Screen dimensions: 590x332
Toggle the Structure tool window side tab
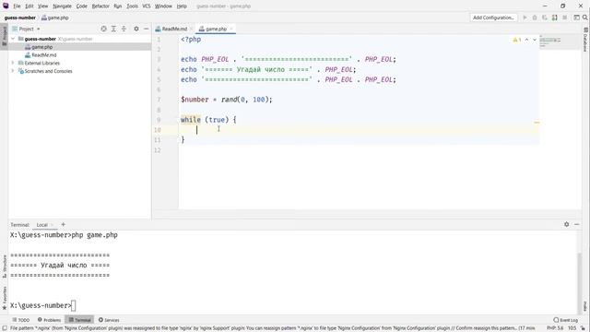(4, 267)
